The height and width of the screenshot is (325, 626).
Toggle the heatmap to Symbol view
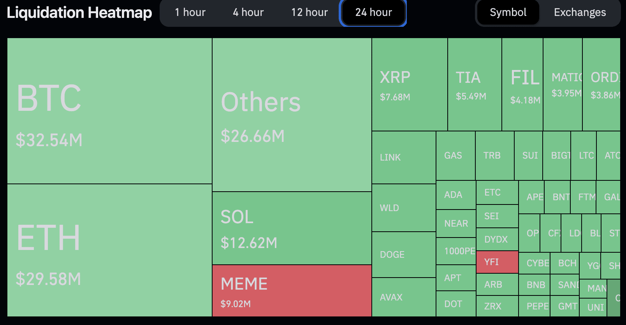[508, 12]
